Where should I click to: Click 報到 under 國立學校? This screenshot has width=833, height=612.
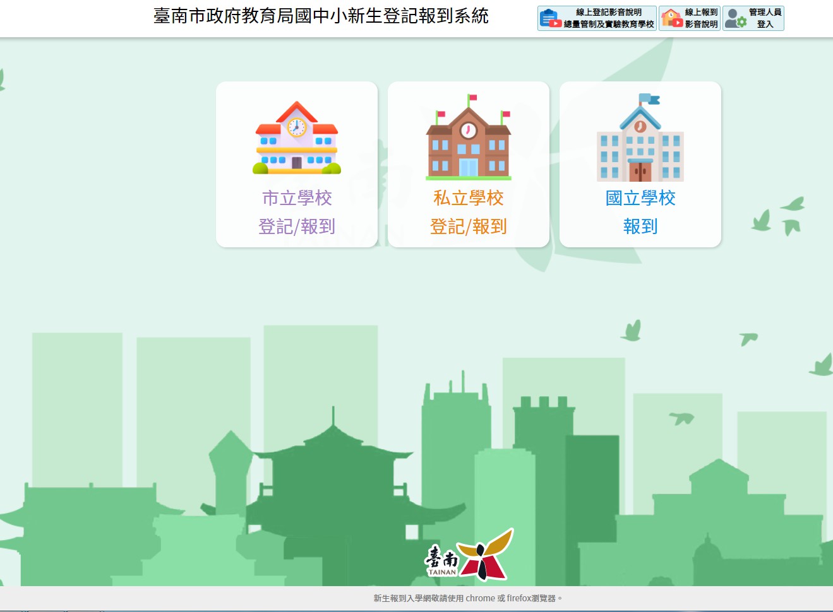click(640, 226)
